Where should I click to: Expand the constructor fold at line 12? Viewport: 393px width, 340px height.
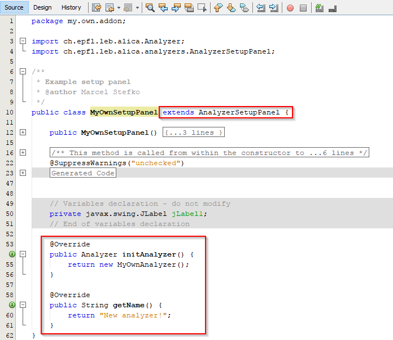tap(23, 132)
